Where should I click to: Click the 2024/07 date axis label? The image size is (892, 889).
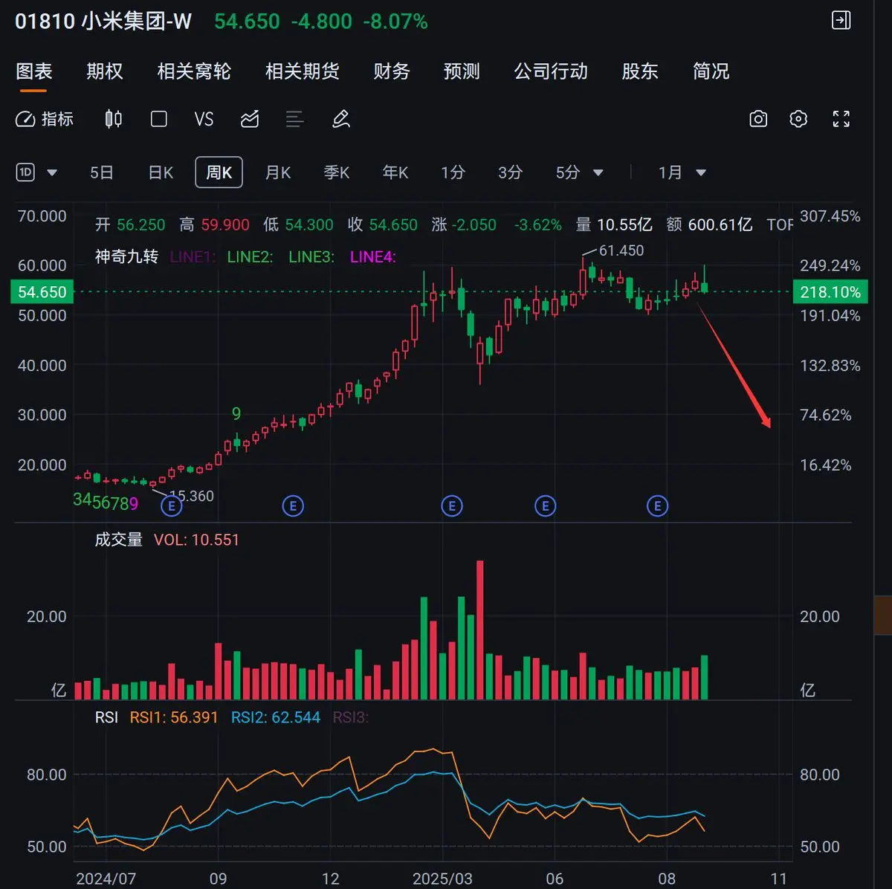coord(106,879)
